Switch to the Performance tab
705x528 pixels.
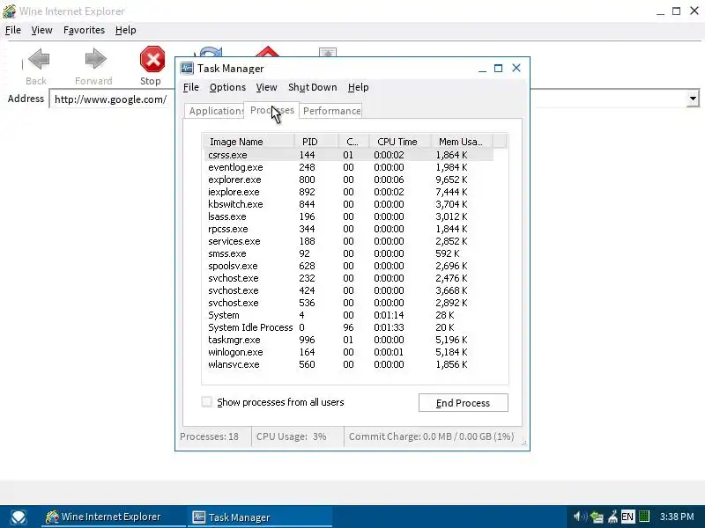(x=331, y=111)
